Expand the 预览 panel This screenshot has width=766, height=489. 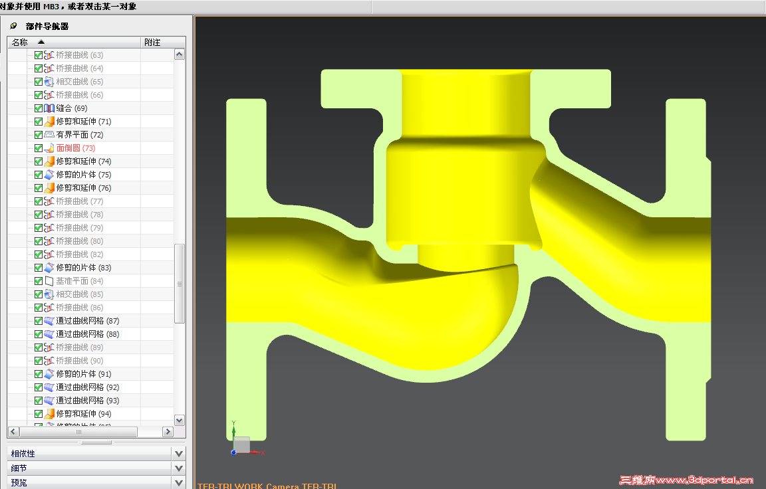point(179,482)
